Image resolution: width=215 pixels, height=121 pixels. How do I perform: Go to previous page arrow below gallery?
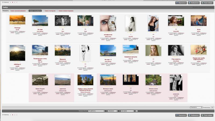pos(10,115)
